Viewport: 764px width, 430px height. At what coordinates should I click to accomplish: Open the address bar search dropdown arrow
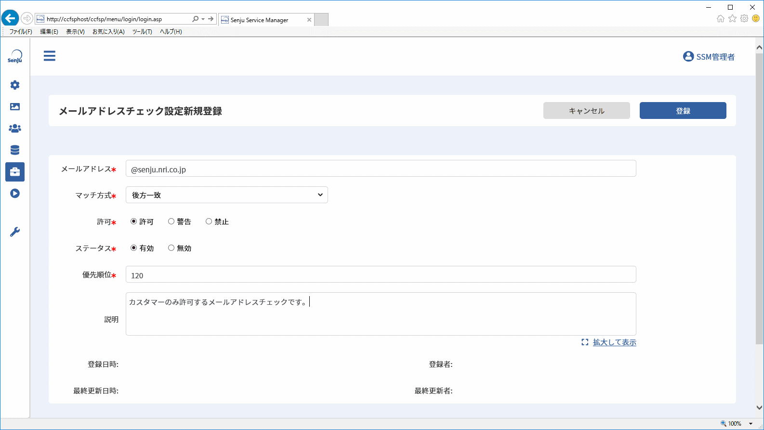pos(203,19)
